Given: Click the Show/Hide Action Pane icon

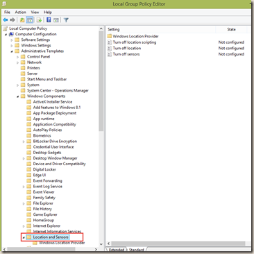Looking at the screenshot, I should coord(56,20).
